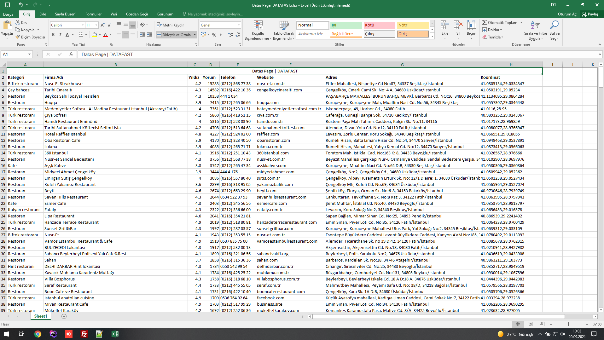This screenshot has height=340, width=604.
Task: Switch to the Ekle ribbon tab
Action: click(x=43, y=14)
